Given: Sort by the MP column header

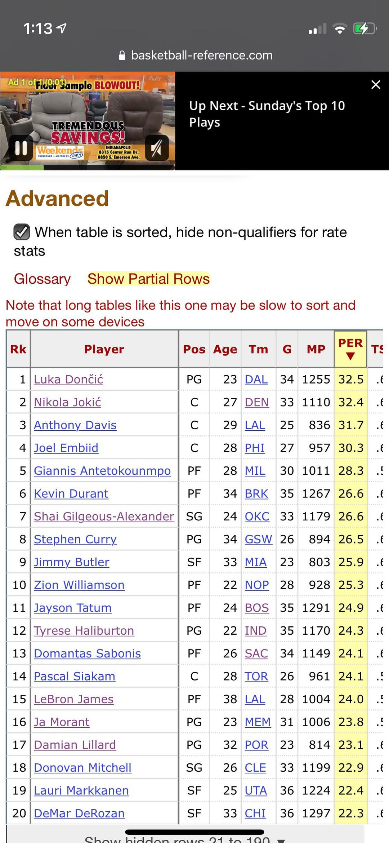Looking at the screenshot, I should 316,349.
